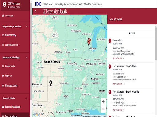157x117 pixels.
Task: Zoom out on the map
Action: (x=103, y=109)
